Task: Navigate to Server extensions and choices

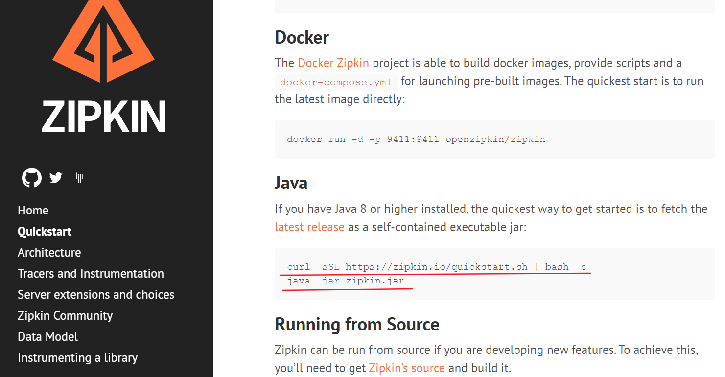Action: click(x=96, y=295)
